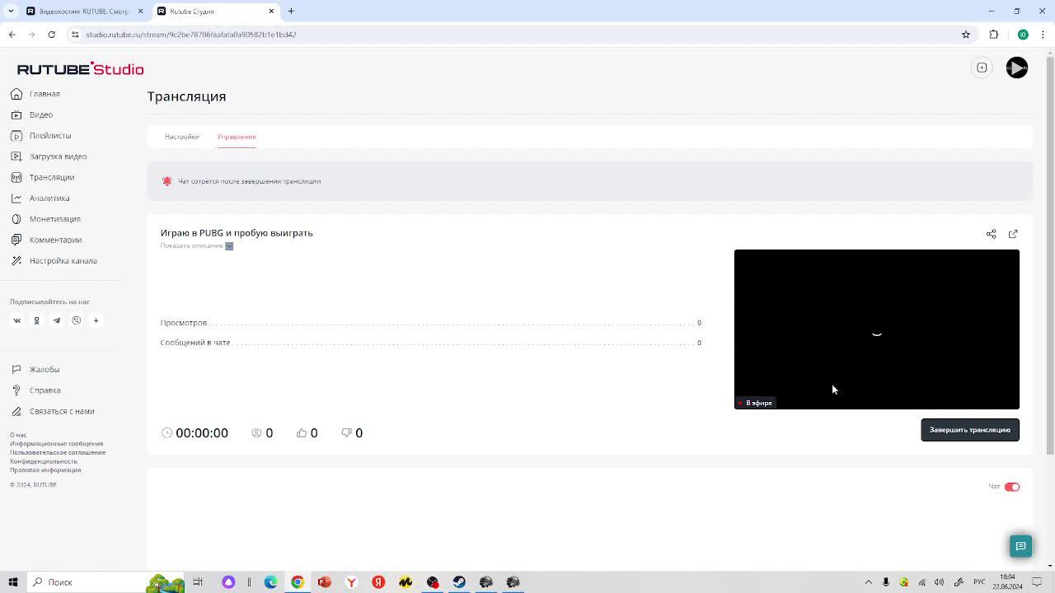Click the thumbs-down dislikes counter

point(352,433)
